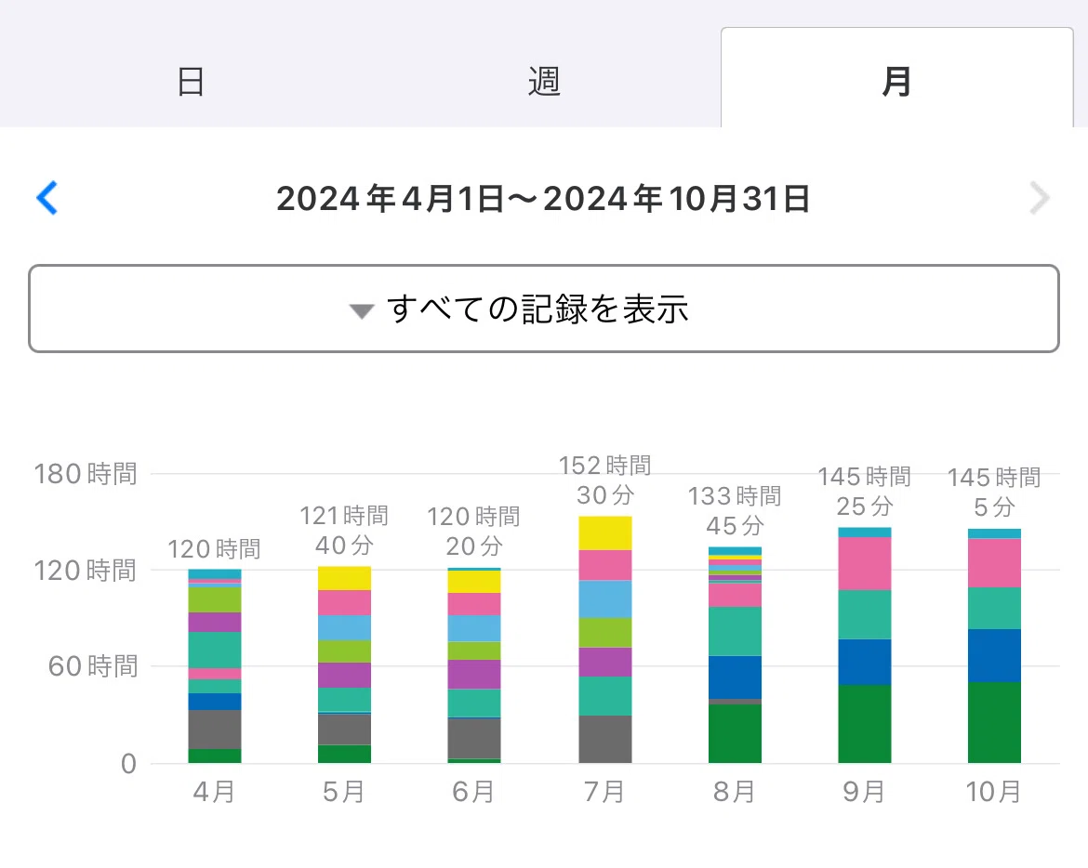Tap the 60時間 axis label
This screenshot has height=868, width=1088.
(93, 666)
